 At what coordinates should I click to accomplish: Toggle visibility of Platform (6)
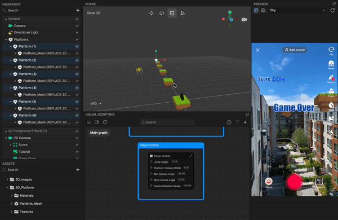(x=77, y=116)
